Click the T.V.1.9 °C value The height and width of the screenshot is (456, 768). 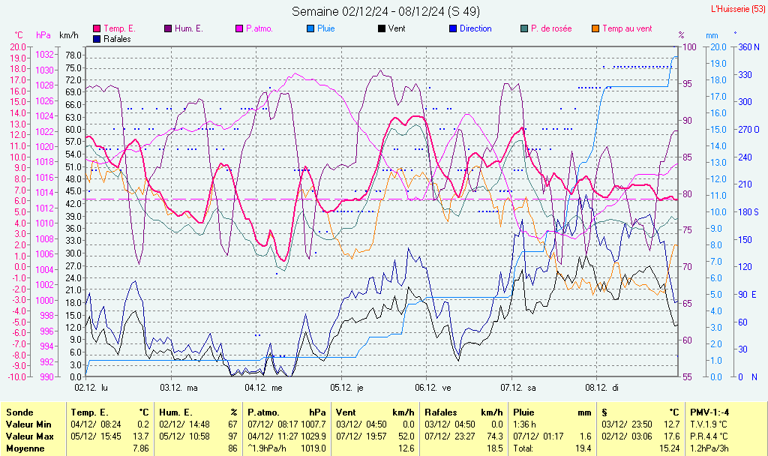[709, 424]
